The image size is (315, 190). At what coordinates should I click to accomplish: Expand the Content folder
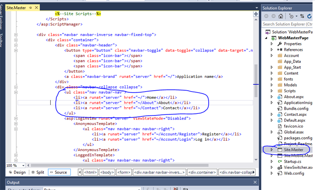pyautogui.click(x=272, y=73)
